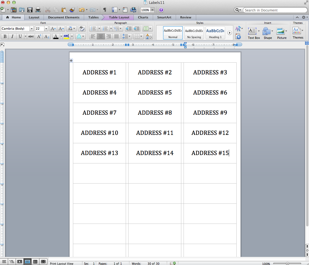This screenshot has height=265, width=309.
Task: Apply the Normal style
Action: click(x=173, y=33)
